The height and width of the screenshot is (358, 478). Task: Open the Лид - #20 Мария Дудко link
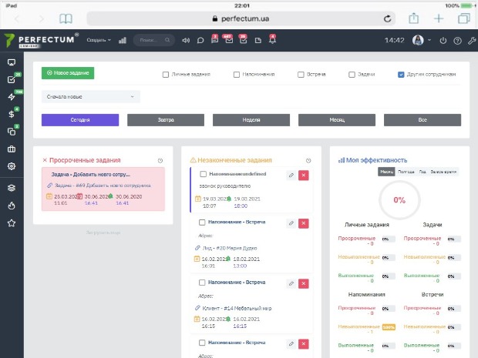click(230, 248)
